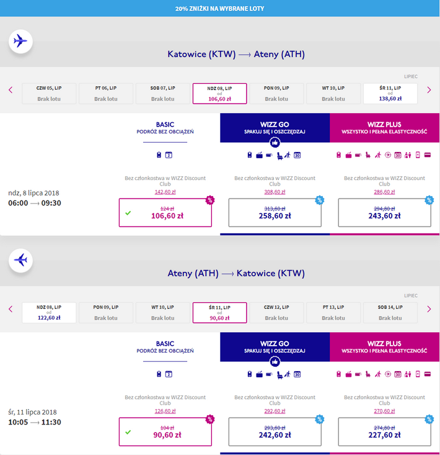
Task: Click WIZZ PLUS cabin bag icon, outbound flight
Action: (338, 155)
